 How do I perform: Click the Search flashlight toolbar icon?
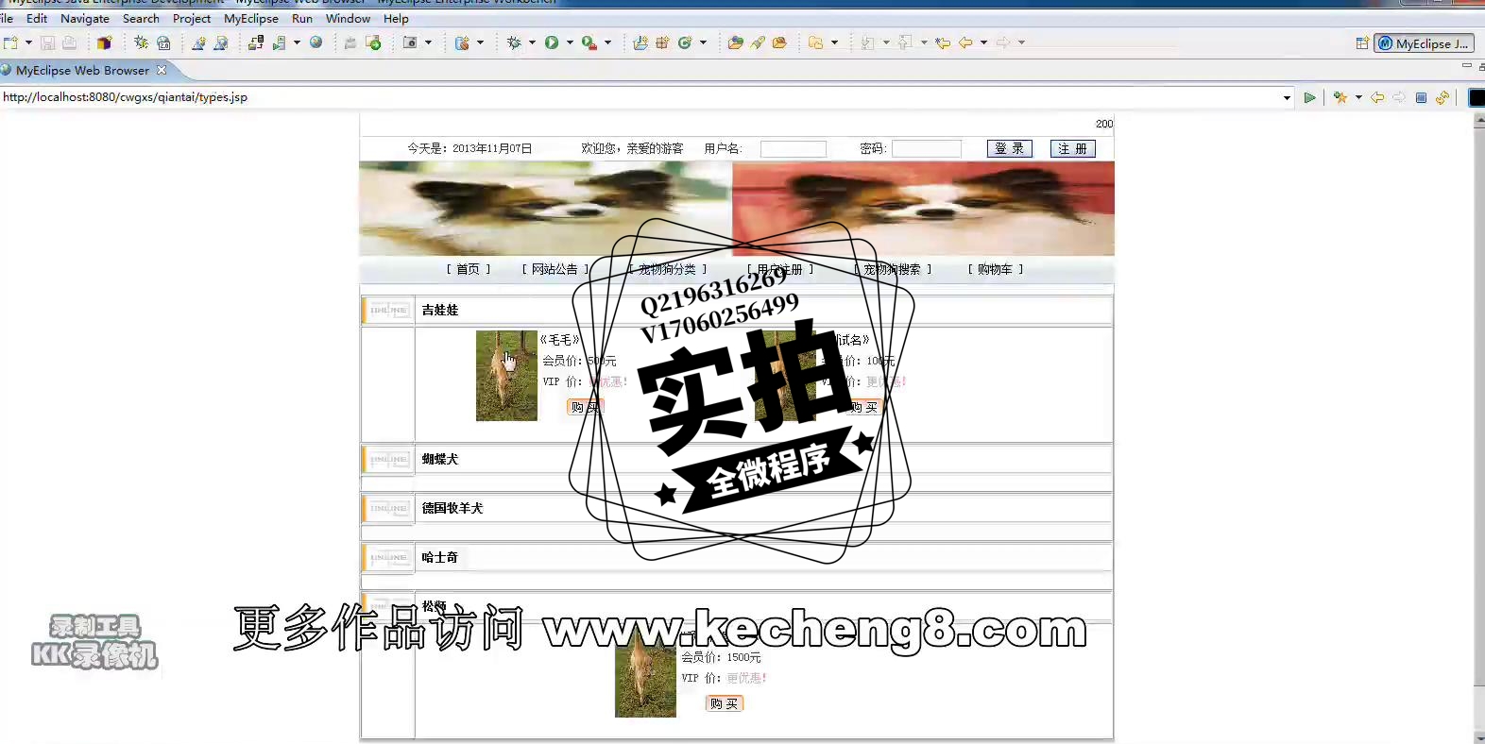pos(758,42)
